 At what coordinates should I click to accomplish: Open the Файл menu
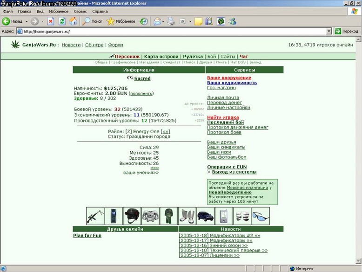[x=8, y=11]
